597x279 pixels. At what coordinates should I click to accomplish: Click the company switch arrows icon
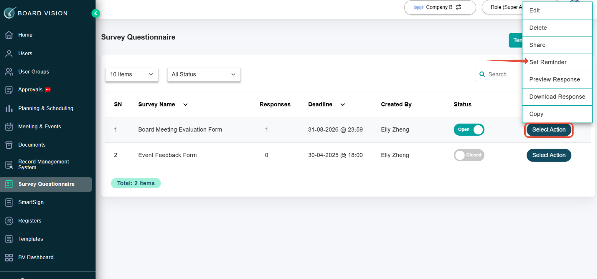tap(459, 7)
